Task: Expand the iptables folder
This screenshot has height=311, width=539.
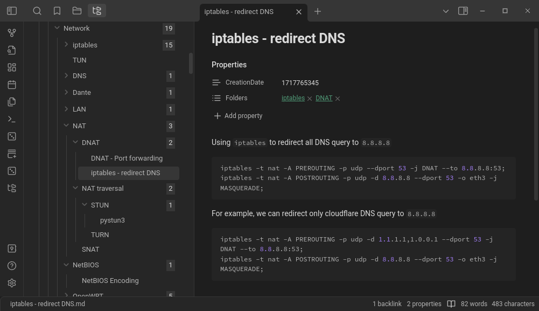Action: pos(66,45)
